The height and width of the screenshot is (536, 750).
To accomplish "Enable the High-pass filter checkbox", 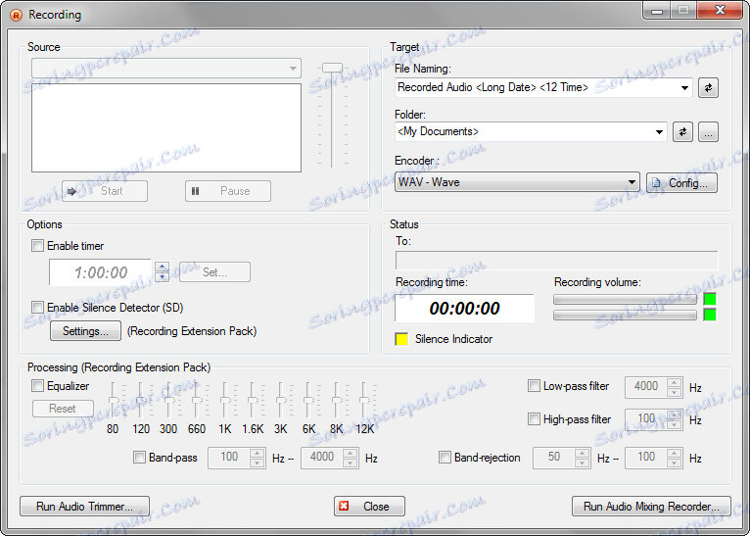I will [534, 419].
